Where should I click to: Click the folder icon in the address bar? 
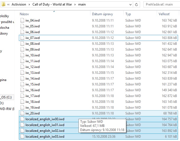(x=3, y=4)
